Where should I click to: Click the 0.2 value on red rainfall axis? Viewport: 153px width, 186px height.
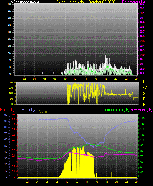(x=14, y=166)
